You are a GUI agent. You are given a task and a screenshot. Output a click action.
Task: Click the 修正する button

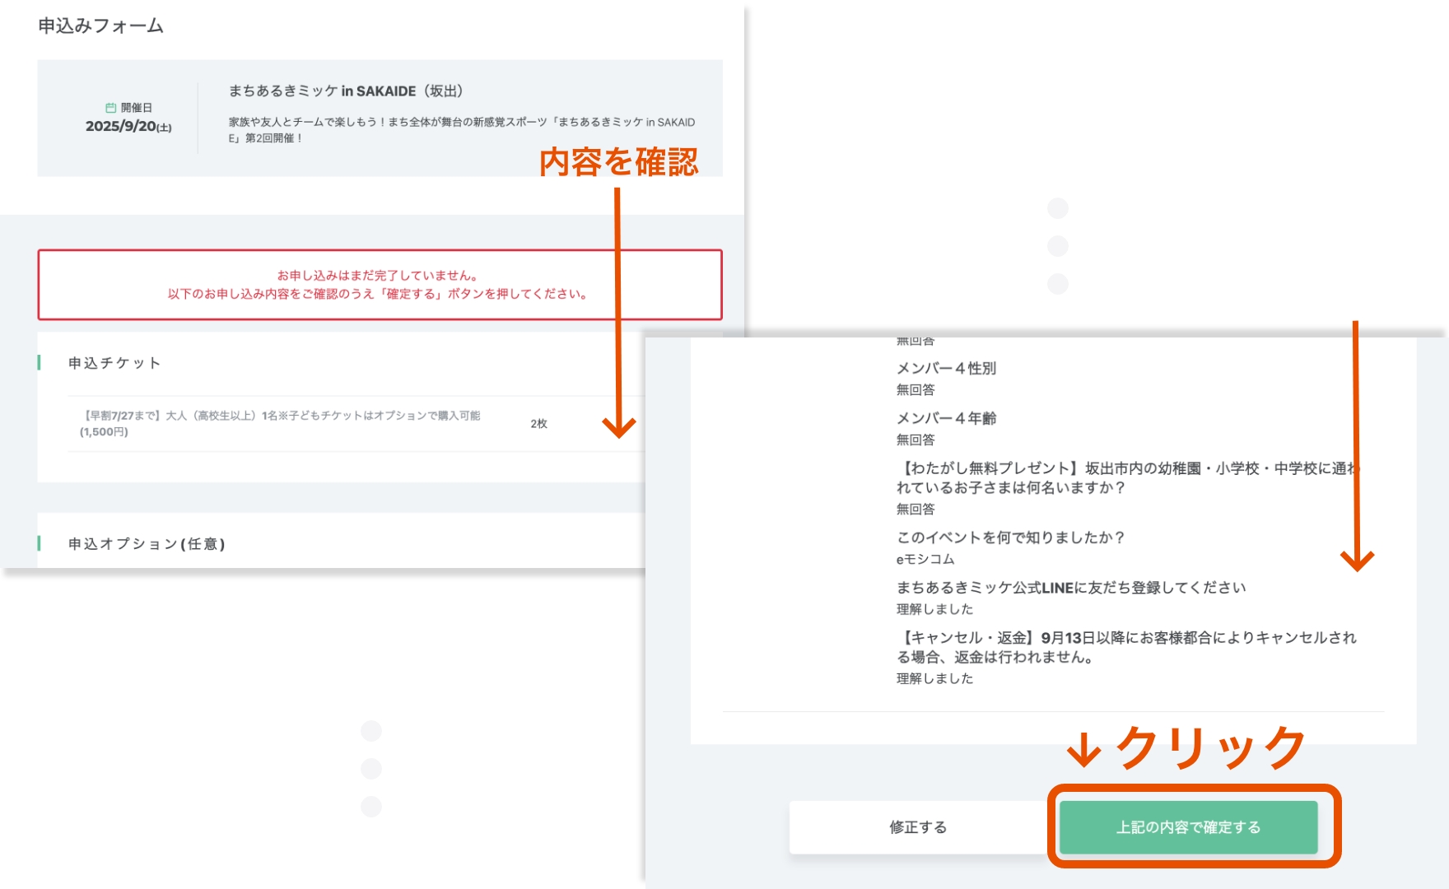click(918, 826)
